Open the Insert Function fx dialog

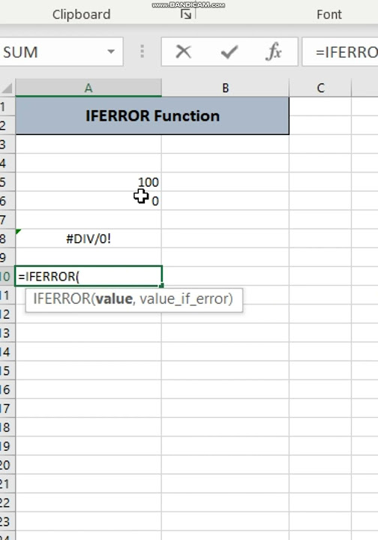pyautogui.click(x=274, y=52)
